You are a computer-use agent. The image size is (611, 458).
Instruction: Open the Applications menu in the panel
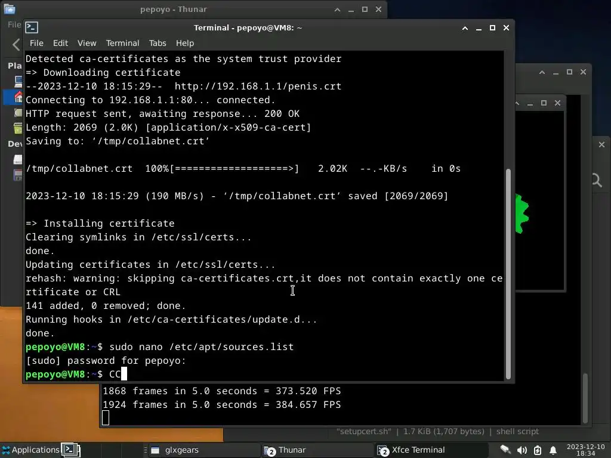point(30,450)
